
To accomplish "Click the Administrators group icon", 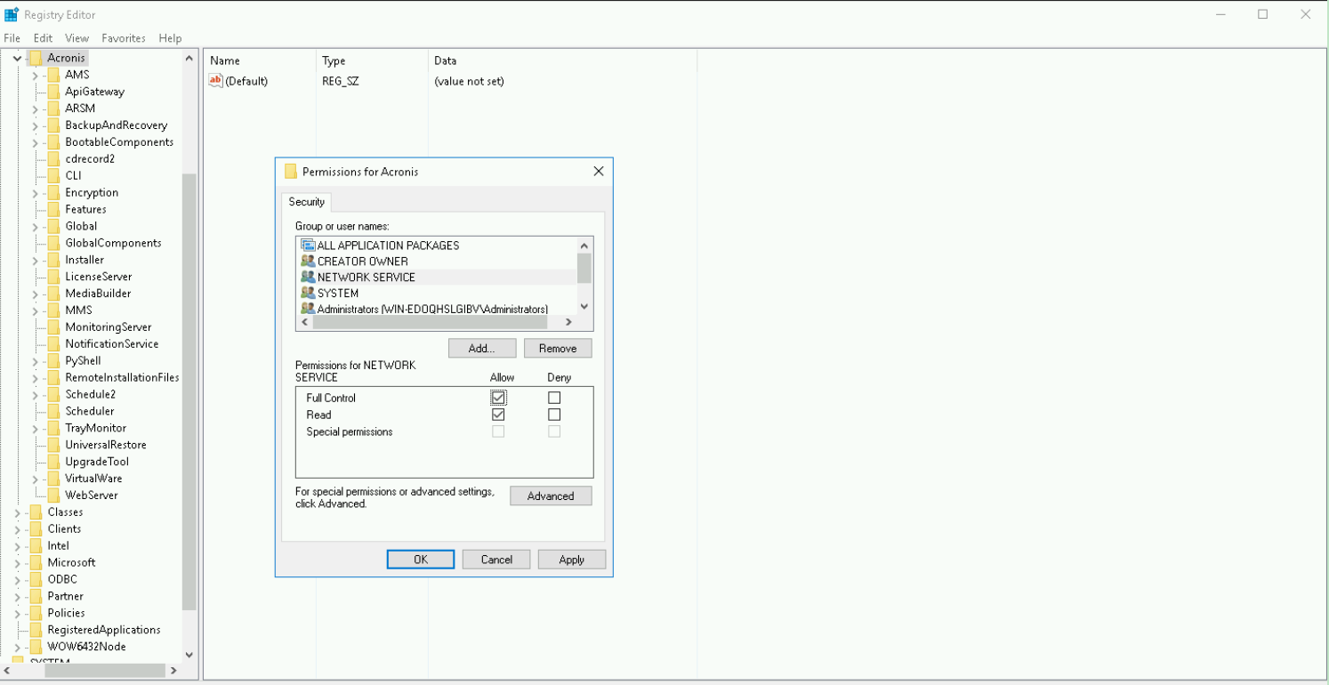I will (x=308, y=309).
